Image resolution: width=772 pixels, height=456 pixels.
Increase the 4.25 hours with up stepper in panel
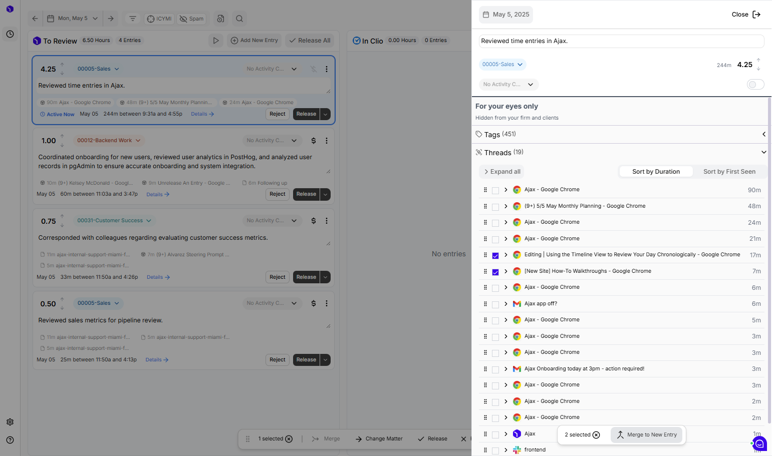tap(758, 61)
